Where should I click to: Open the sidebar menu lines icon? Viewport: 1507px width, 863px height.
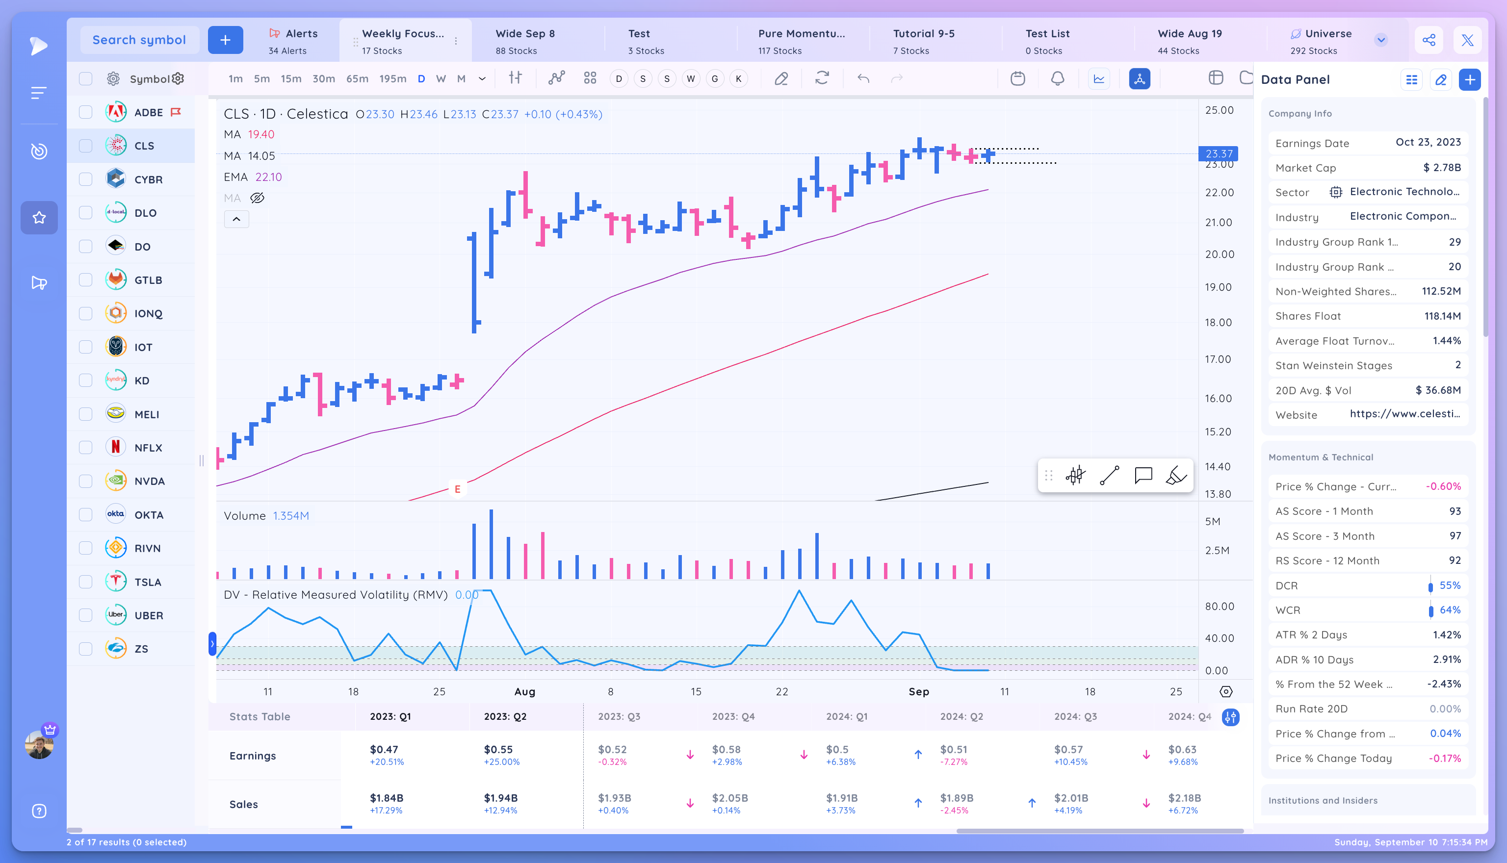click(39, 93)
